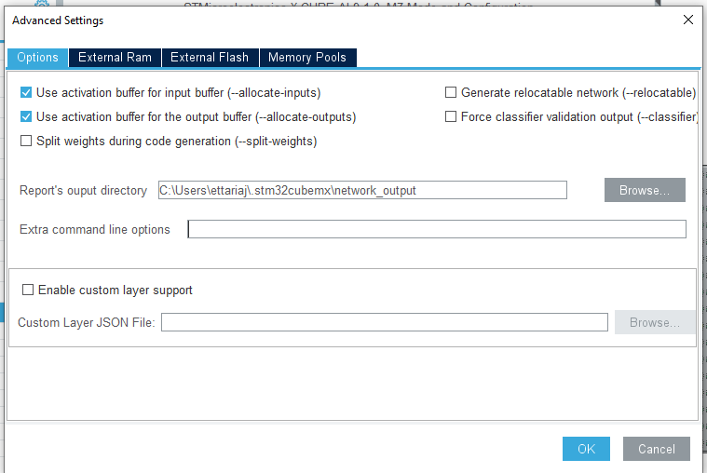Browse for the report output directory
707x473 pixels.
click(645, 190)
